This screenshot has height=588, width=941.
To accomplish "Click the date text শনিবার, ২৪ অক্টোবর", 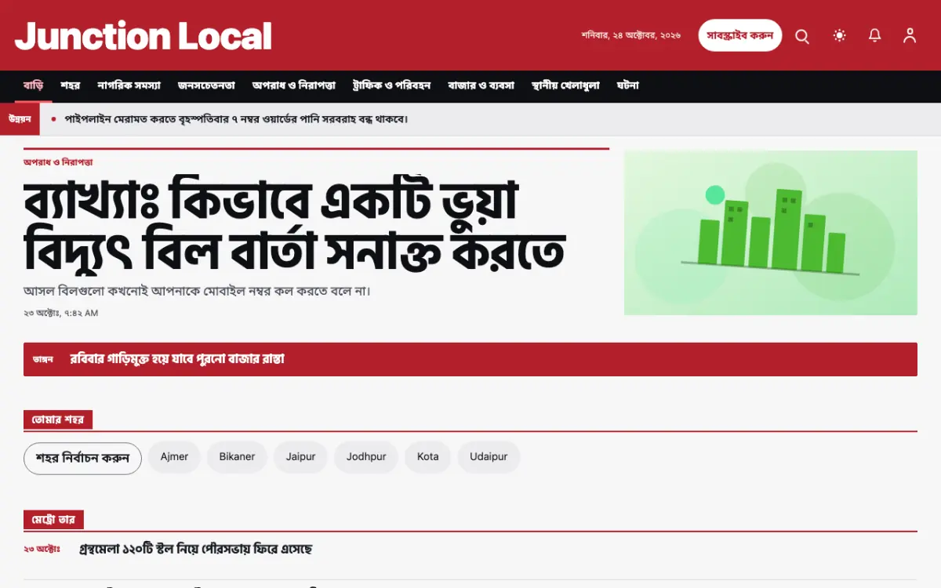I will pos(631,35).
